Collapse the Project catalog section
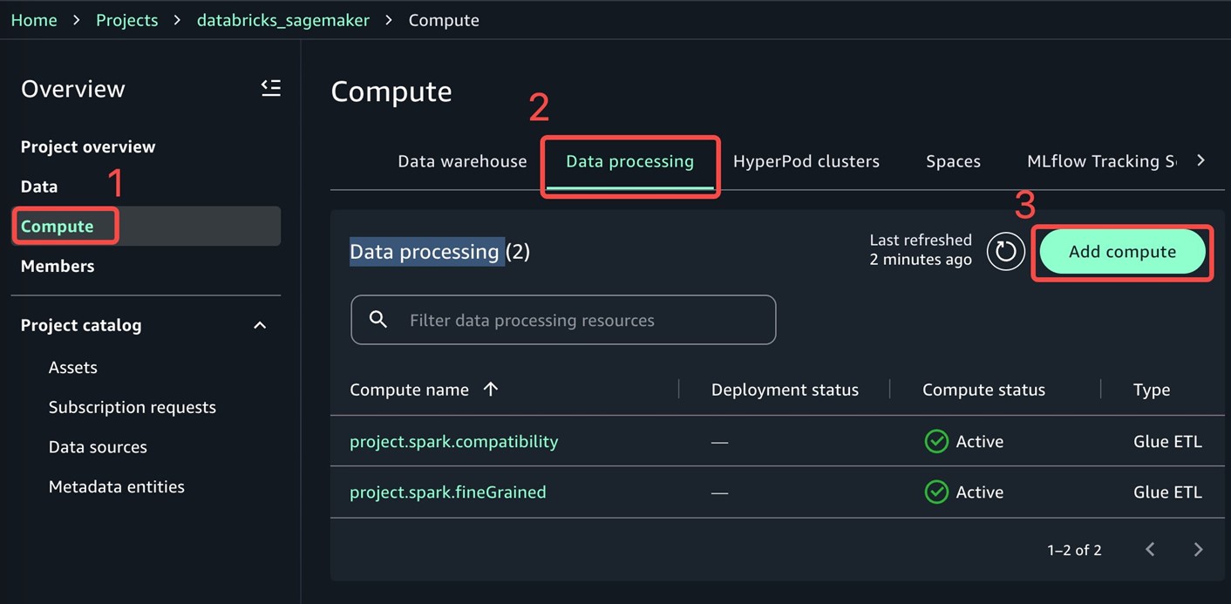The width and height of the screenshot is (1231, 604). (x=260, y=325)
